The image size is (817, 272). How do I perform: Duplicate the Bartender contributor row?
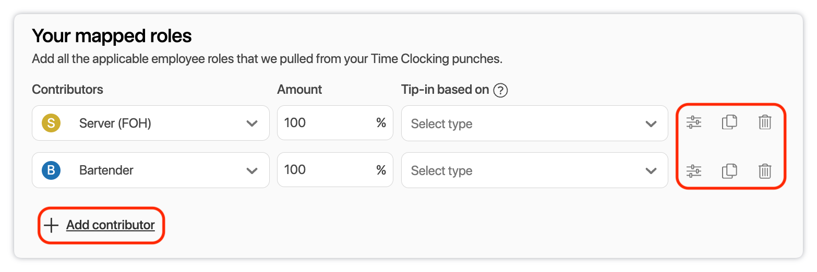point(729,171)
